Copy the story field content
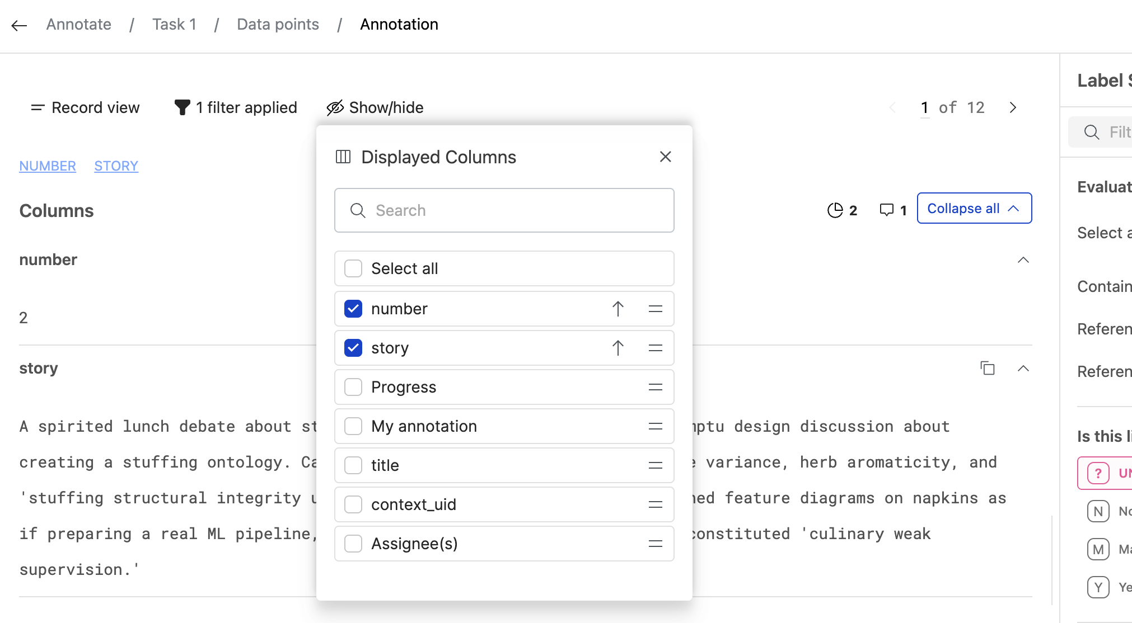 coord(988,369)
